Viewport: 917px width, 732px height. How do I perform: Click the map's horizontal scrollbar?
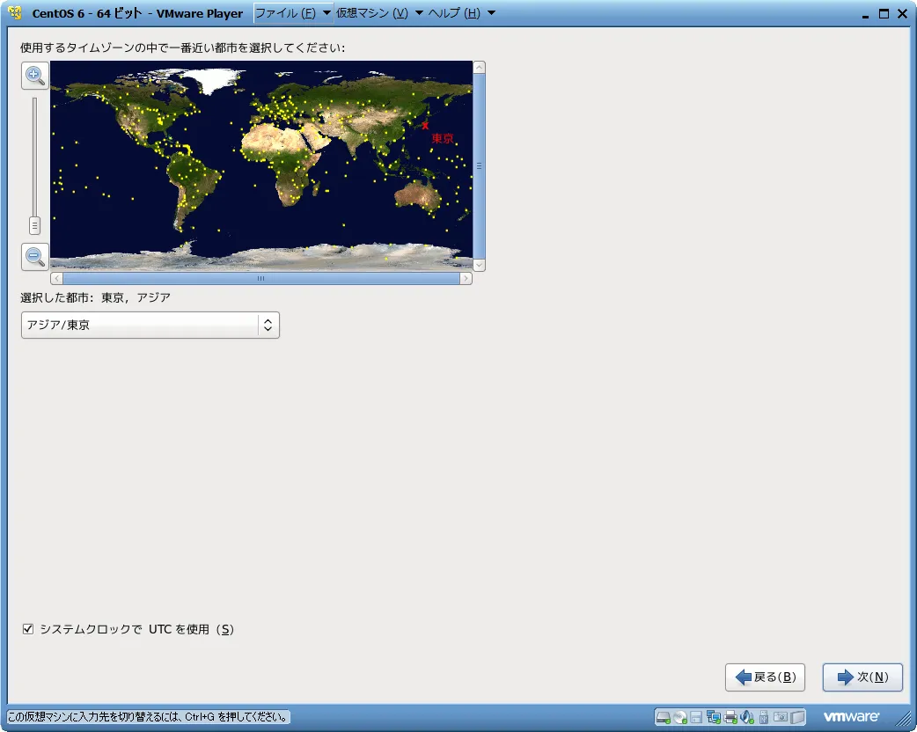tap(260, 278)
